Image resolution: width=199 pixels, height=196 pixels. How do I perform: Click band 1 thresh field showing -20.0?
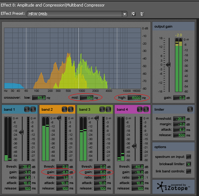click(x=25, y=167)
